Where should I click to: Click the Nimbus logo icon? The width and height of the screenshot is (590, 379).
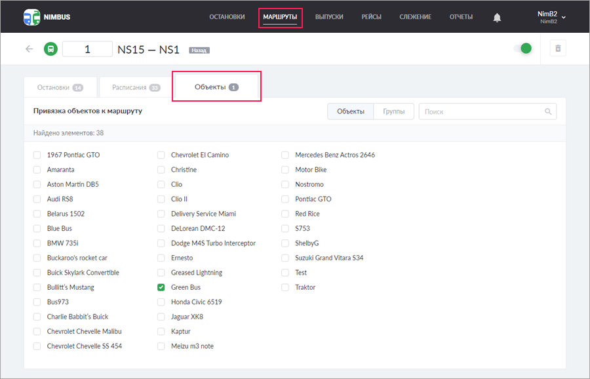(x=31, y=16)
